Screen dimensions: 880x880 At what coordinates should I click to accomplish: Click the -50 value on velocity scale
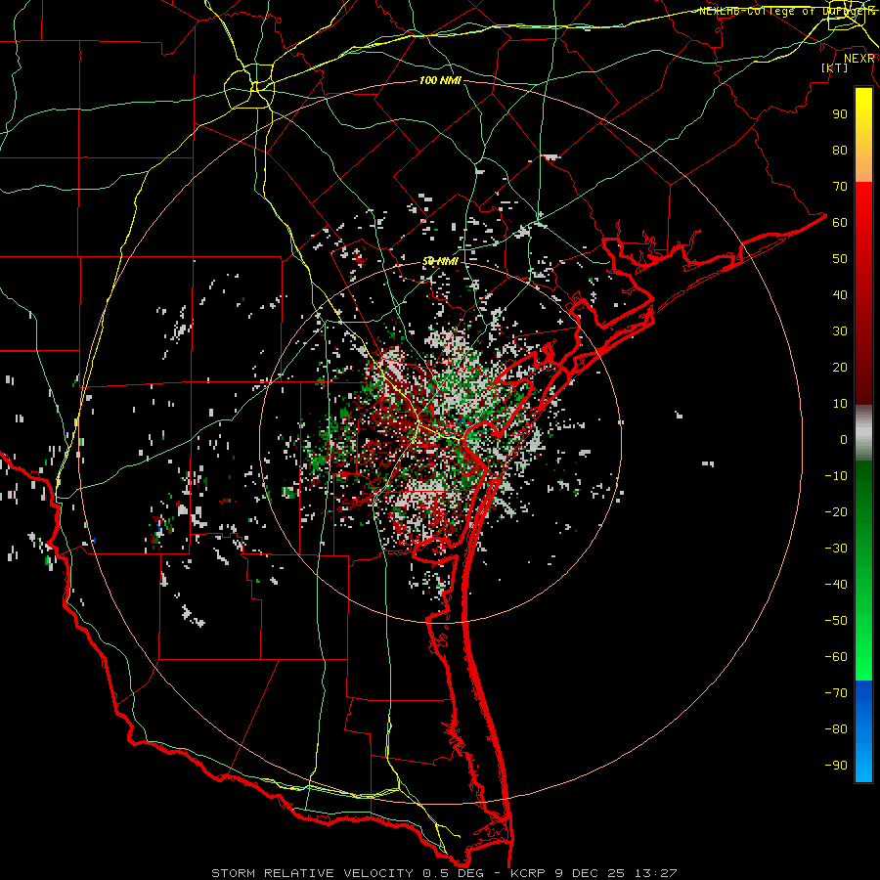[x=836, y=621]
